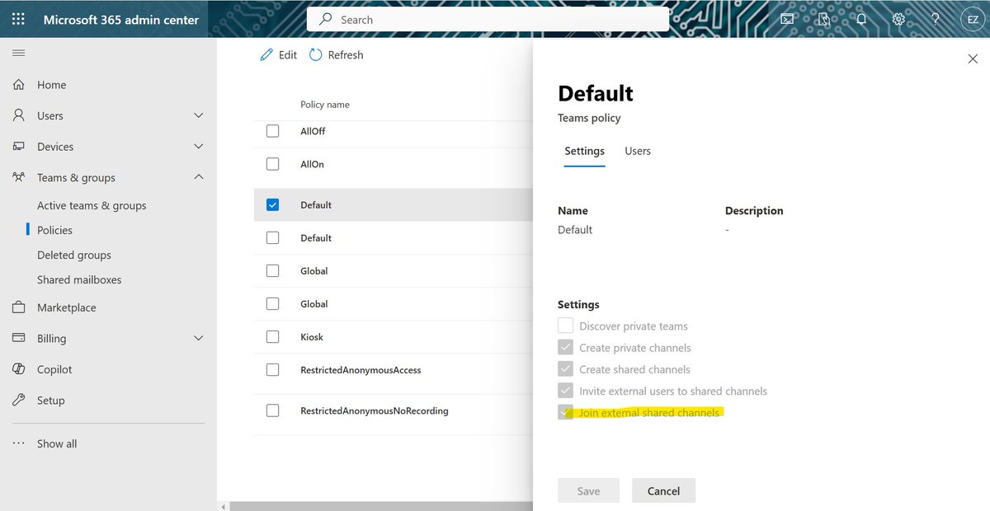Screen dimensions: 990x511
Task: Click the horizontal scrollbar left arrow
Action: (222, 506)
